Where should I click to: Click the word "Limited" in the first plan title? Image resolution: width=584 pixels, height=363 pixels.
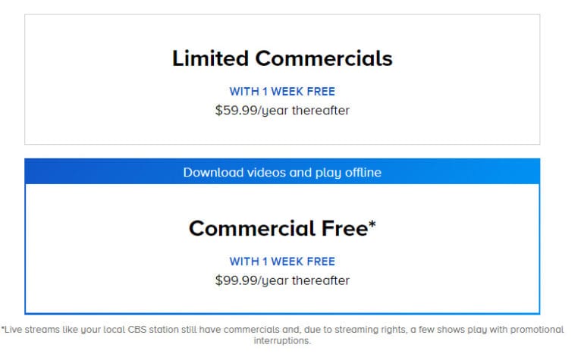click(210, 58)
